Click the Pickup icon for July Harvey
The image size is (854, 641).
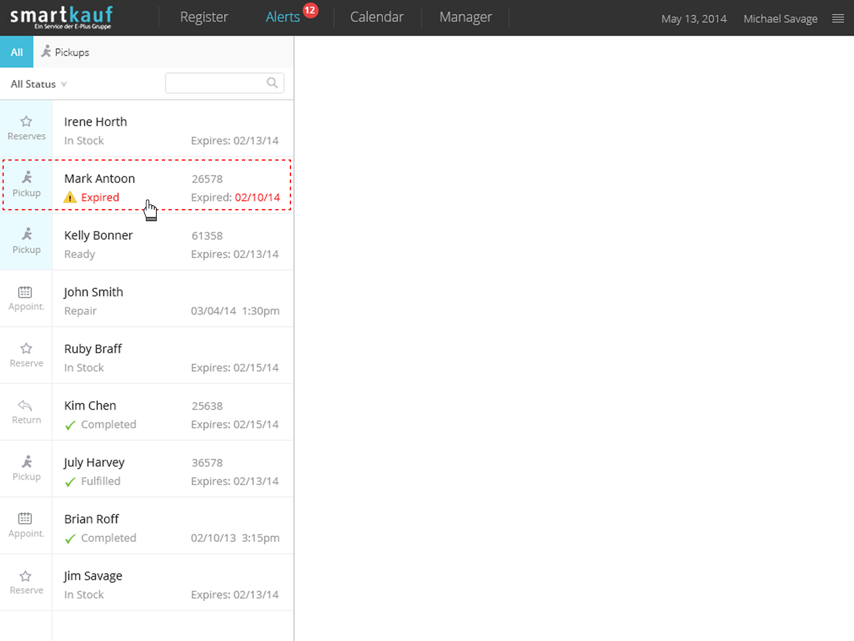click(27, 462)
